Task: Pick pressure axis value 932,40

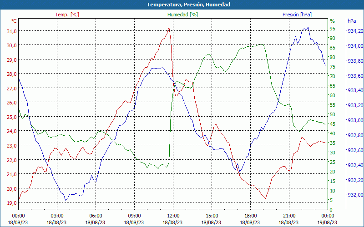Action: pos(355,165)
